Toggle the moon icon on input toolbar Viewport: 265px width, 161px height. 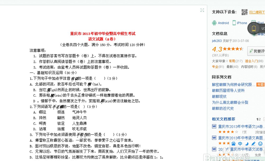[247, 144]
